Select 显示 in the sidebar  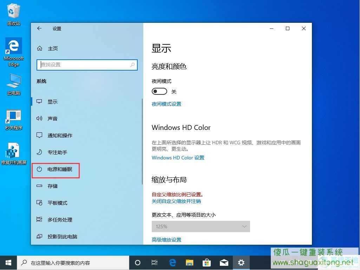click(52, 102)
